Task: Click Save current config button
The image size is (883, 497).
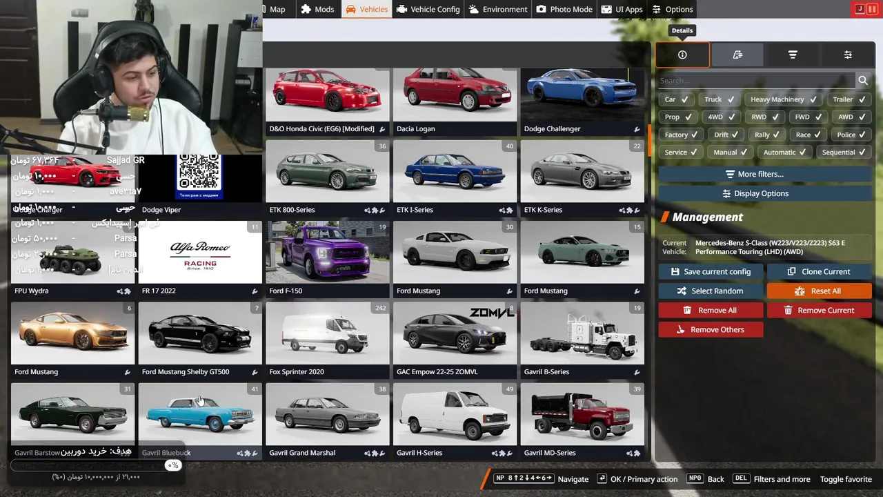Action: (711, 271)
